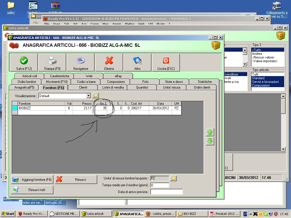Open the Quantita' tab

pyautogui.click(x=142, y=87)
